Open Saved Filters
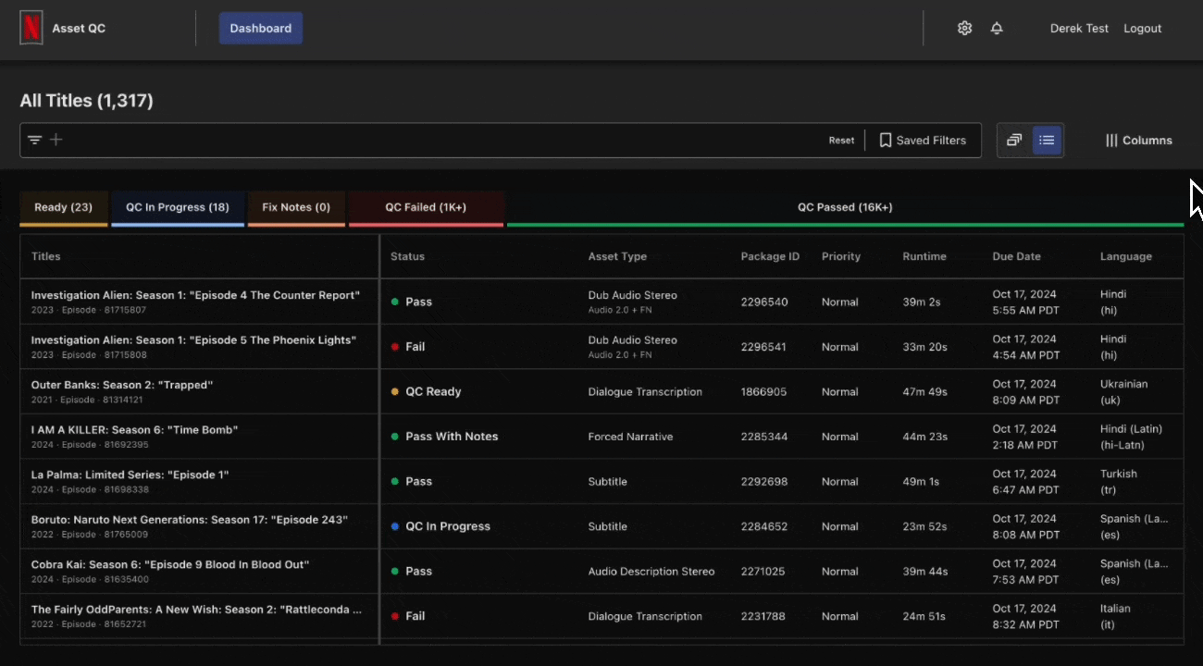1203x666 pixels. pyautogui.click(x=923, y=141)
